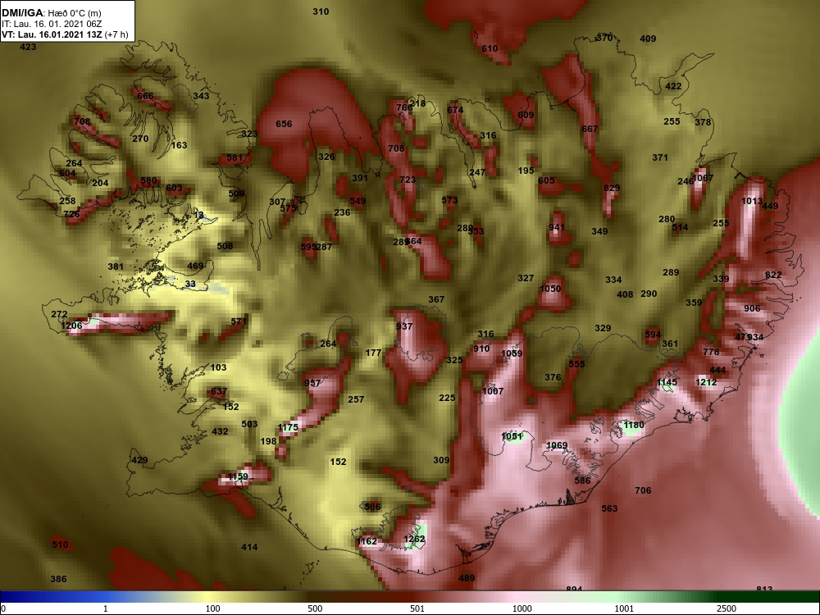Screen dimensions: 820x615
Task: Click the map value 610
Action: click(490, 48)
